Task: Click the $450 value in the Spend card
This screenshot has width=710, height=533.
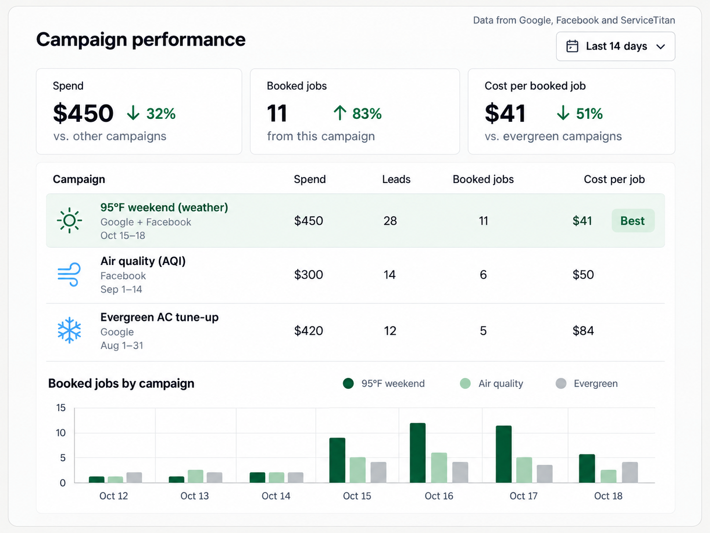Action: [83, 113]
